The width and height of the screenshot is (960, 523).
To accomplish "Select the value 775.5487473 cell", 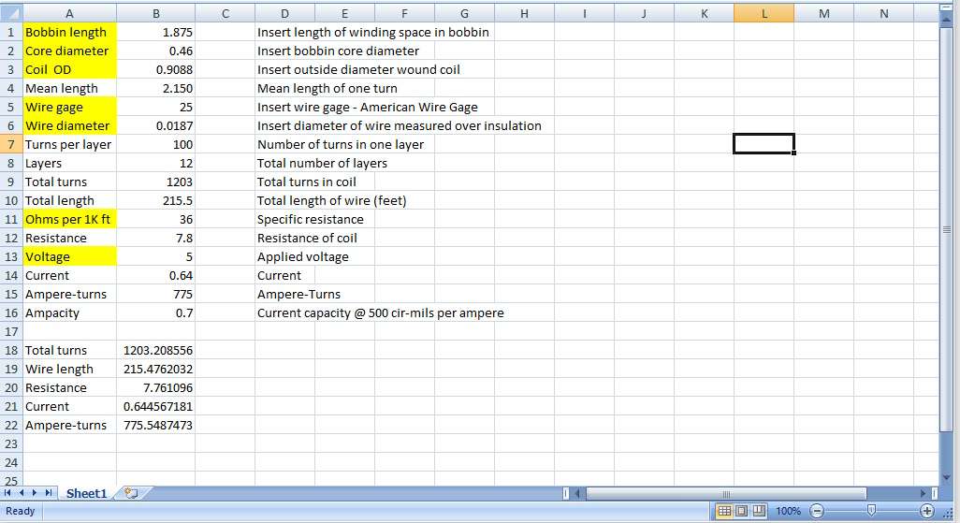I will pyautogui.click(x=156, y=425).
